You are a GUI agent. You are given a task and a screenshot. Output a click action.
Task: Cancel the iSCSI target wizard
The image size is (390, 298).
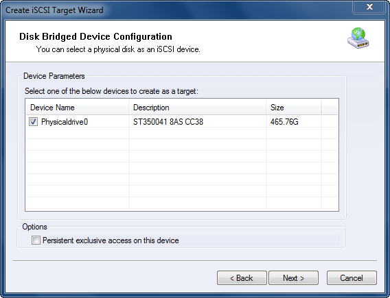pyautogui.click(x=352, y=278)
